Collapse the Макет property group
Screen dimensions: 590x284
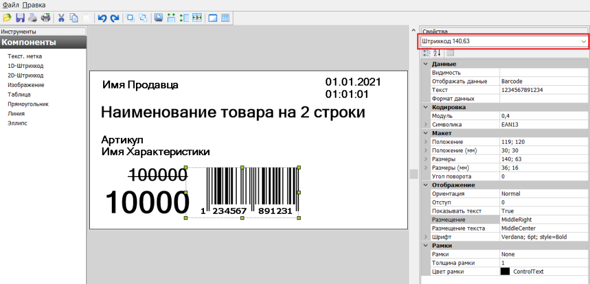(426, 133)
